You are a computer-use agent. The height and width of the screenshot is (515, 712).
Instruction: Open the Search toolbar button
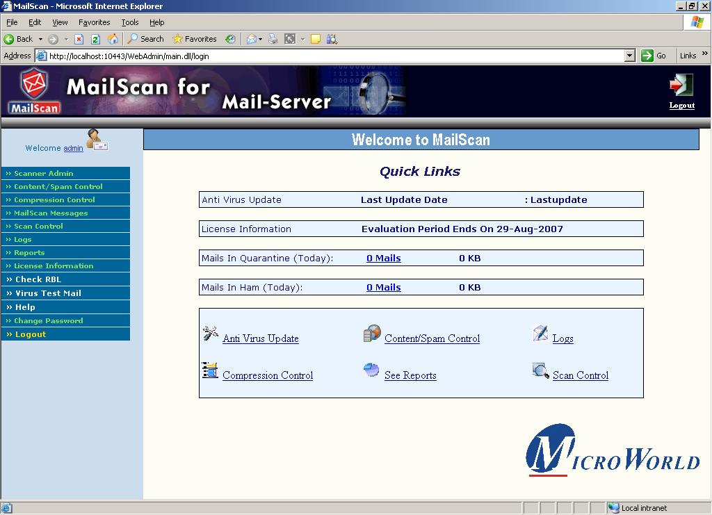coord(146,39)
